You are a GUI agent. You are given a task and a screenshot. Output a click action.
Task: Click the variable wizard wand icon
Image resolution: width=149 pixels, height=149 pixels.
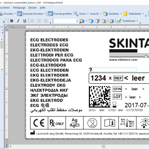[x=82, y=21]
